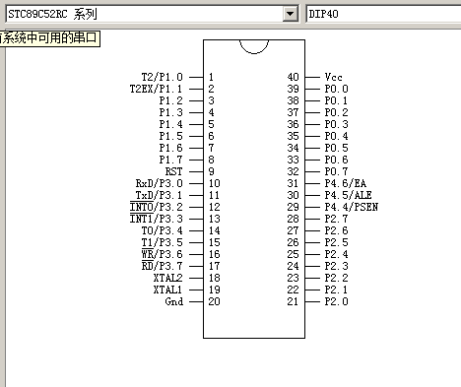Click the XTAL2 pin label
This screenshot has height=387, width=461.
[x=167, y=278]
